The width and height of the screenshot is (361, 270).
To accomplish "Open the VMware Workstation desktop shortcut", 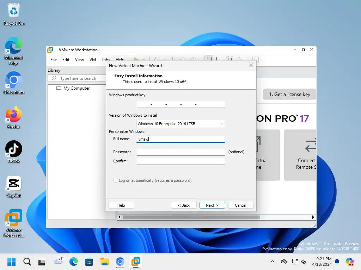I will (14, 223).
